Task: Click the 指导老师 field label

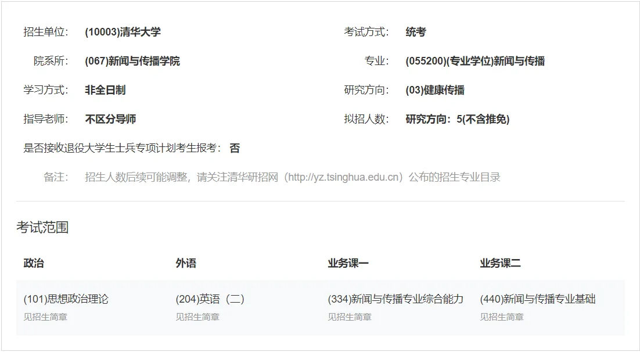Action: (x=46, y=119)
